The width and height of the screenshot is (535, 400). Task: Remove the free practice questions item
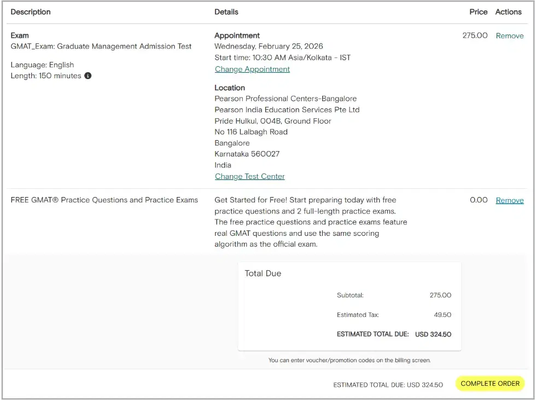click(x=509, y=200)
